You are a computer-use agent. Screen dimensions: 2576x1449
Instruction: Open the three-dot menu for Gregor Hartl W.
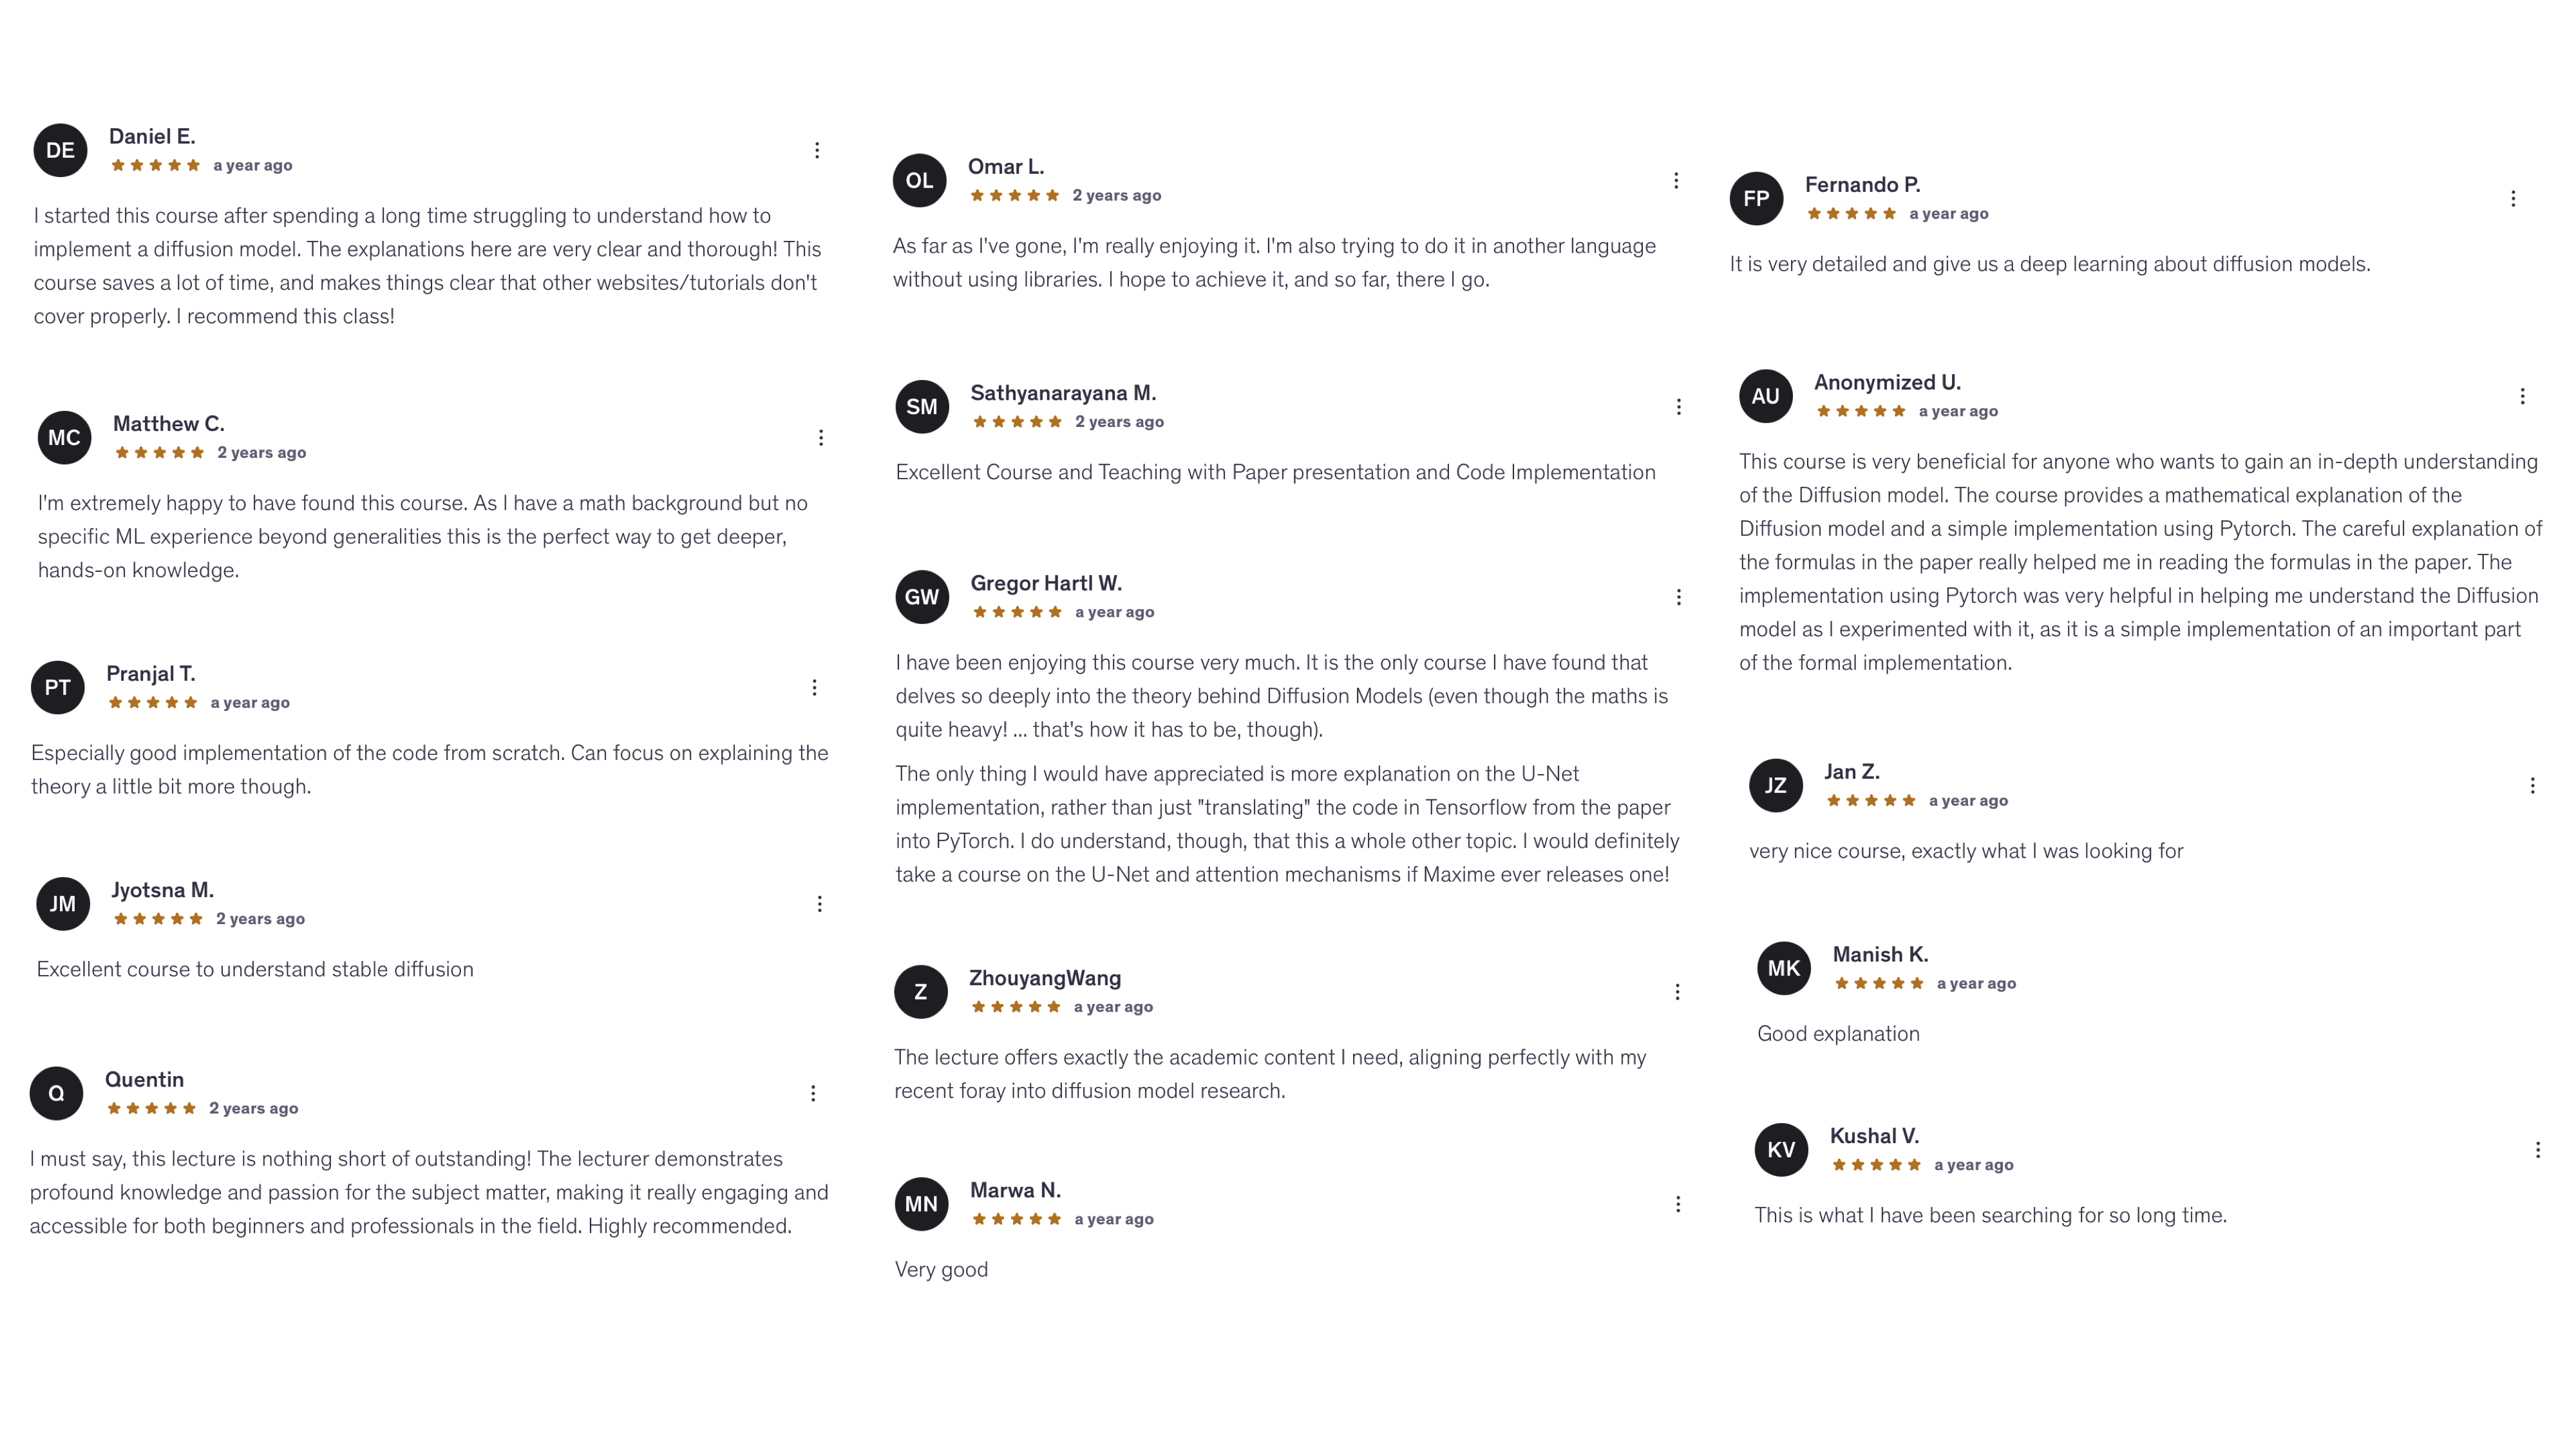[1678, 596]
